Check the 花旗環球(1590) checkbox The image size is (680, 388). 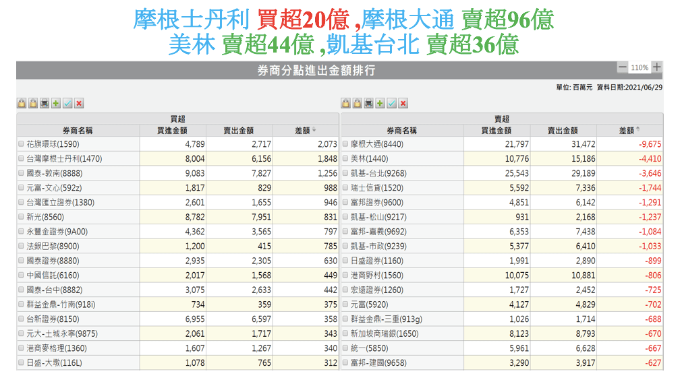click(21, 144)
